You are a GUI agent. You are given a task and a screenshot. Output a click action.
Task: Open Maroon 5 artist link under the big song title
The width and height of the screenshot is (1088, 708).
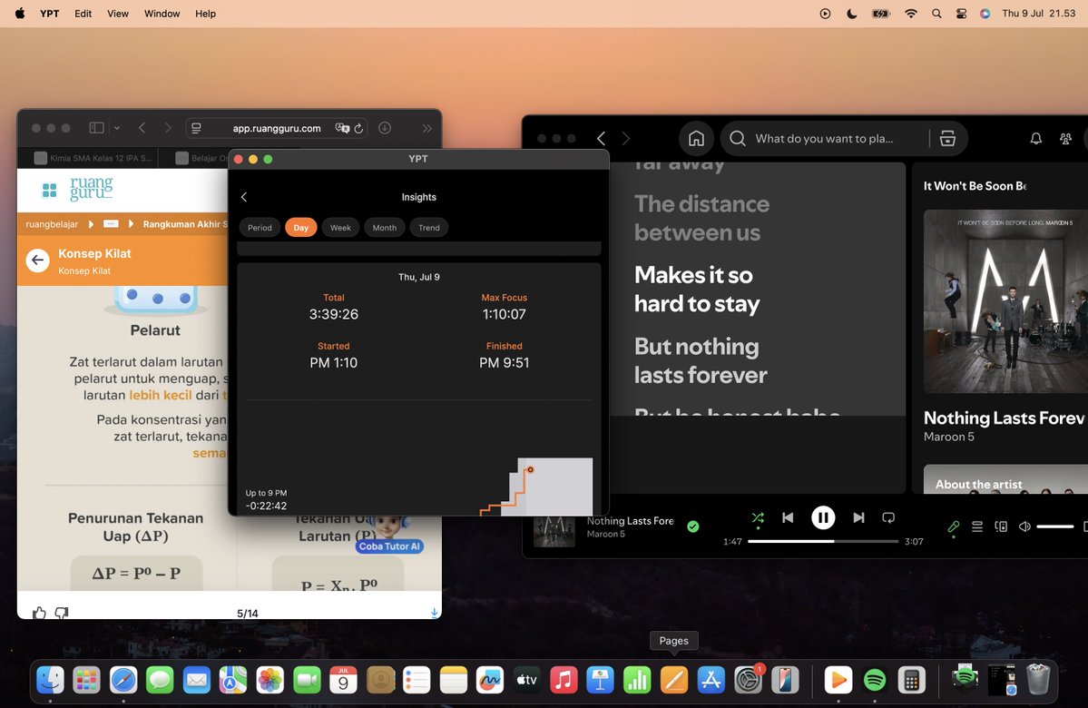coord(948,437)
